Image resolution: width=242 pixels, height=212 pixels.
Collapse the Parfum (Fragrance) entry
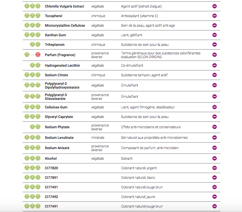[215, 55]
